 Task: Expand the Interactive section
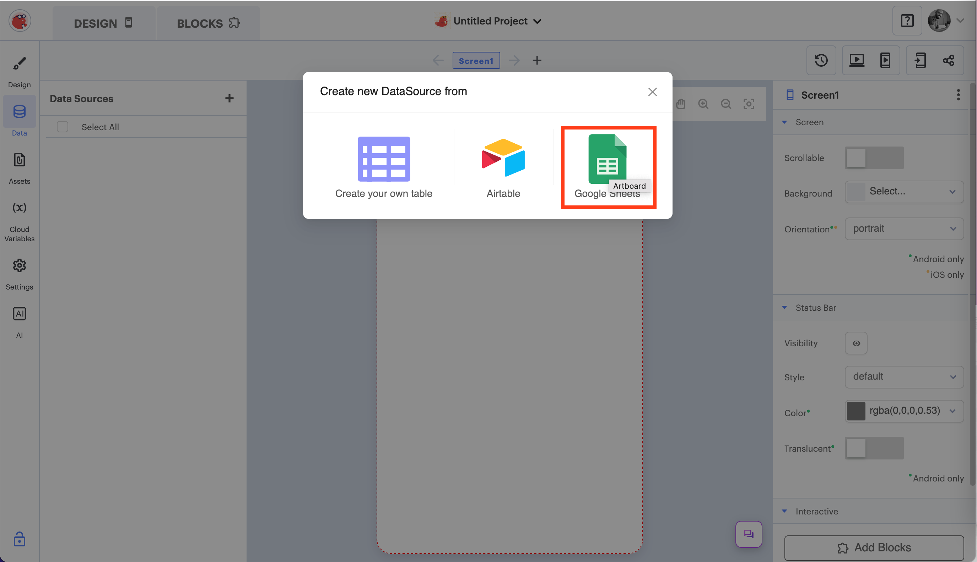[x=784, y=511]
